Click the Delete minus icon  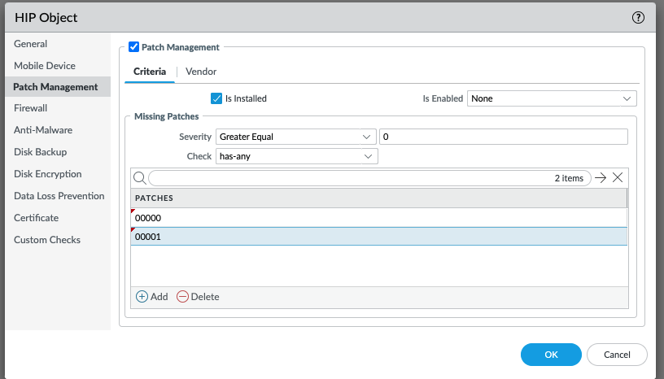182,296
